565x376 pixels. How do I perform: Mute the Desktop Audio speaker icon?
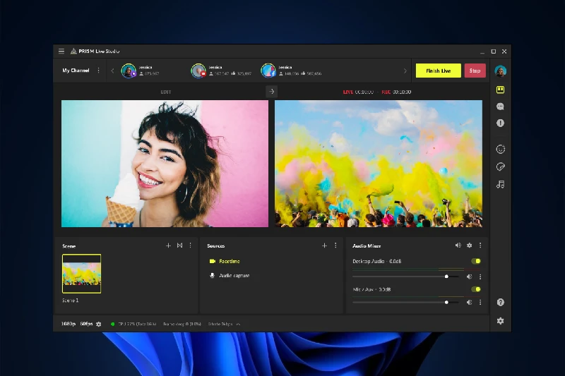tap(469, 277)
